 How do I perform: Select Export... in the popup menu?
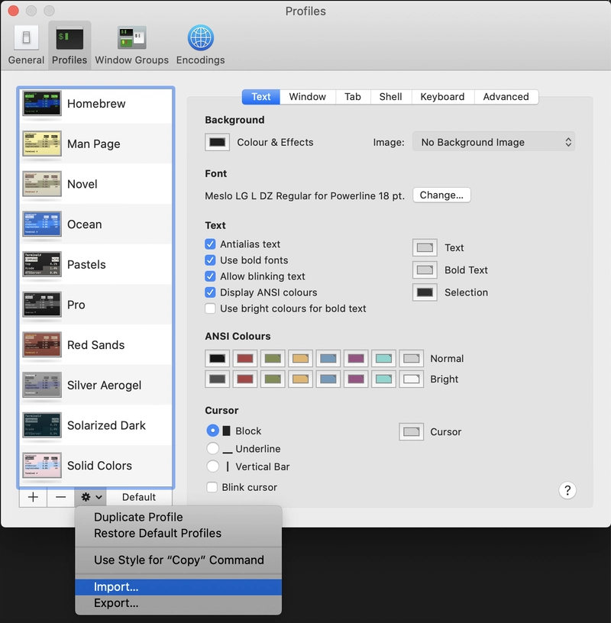[116, 603]
